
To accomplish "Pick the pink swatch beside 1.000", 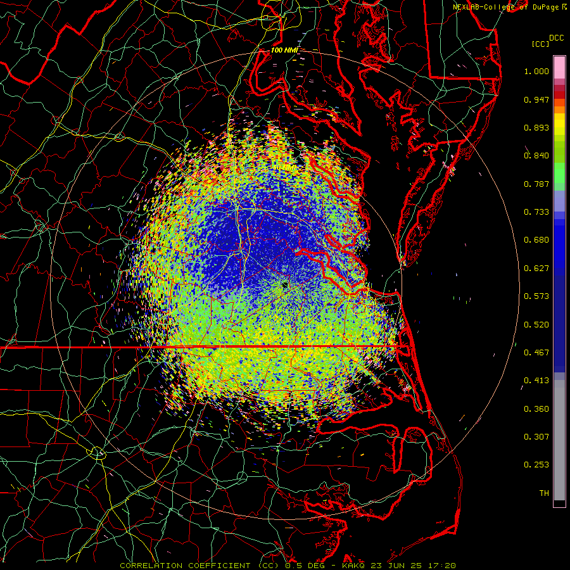I will [559, 68].
